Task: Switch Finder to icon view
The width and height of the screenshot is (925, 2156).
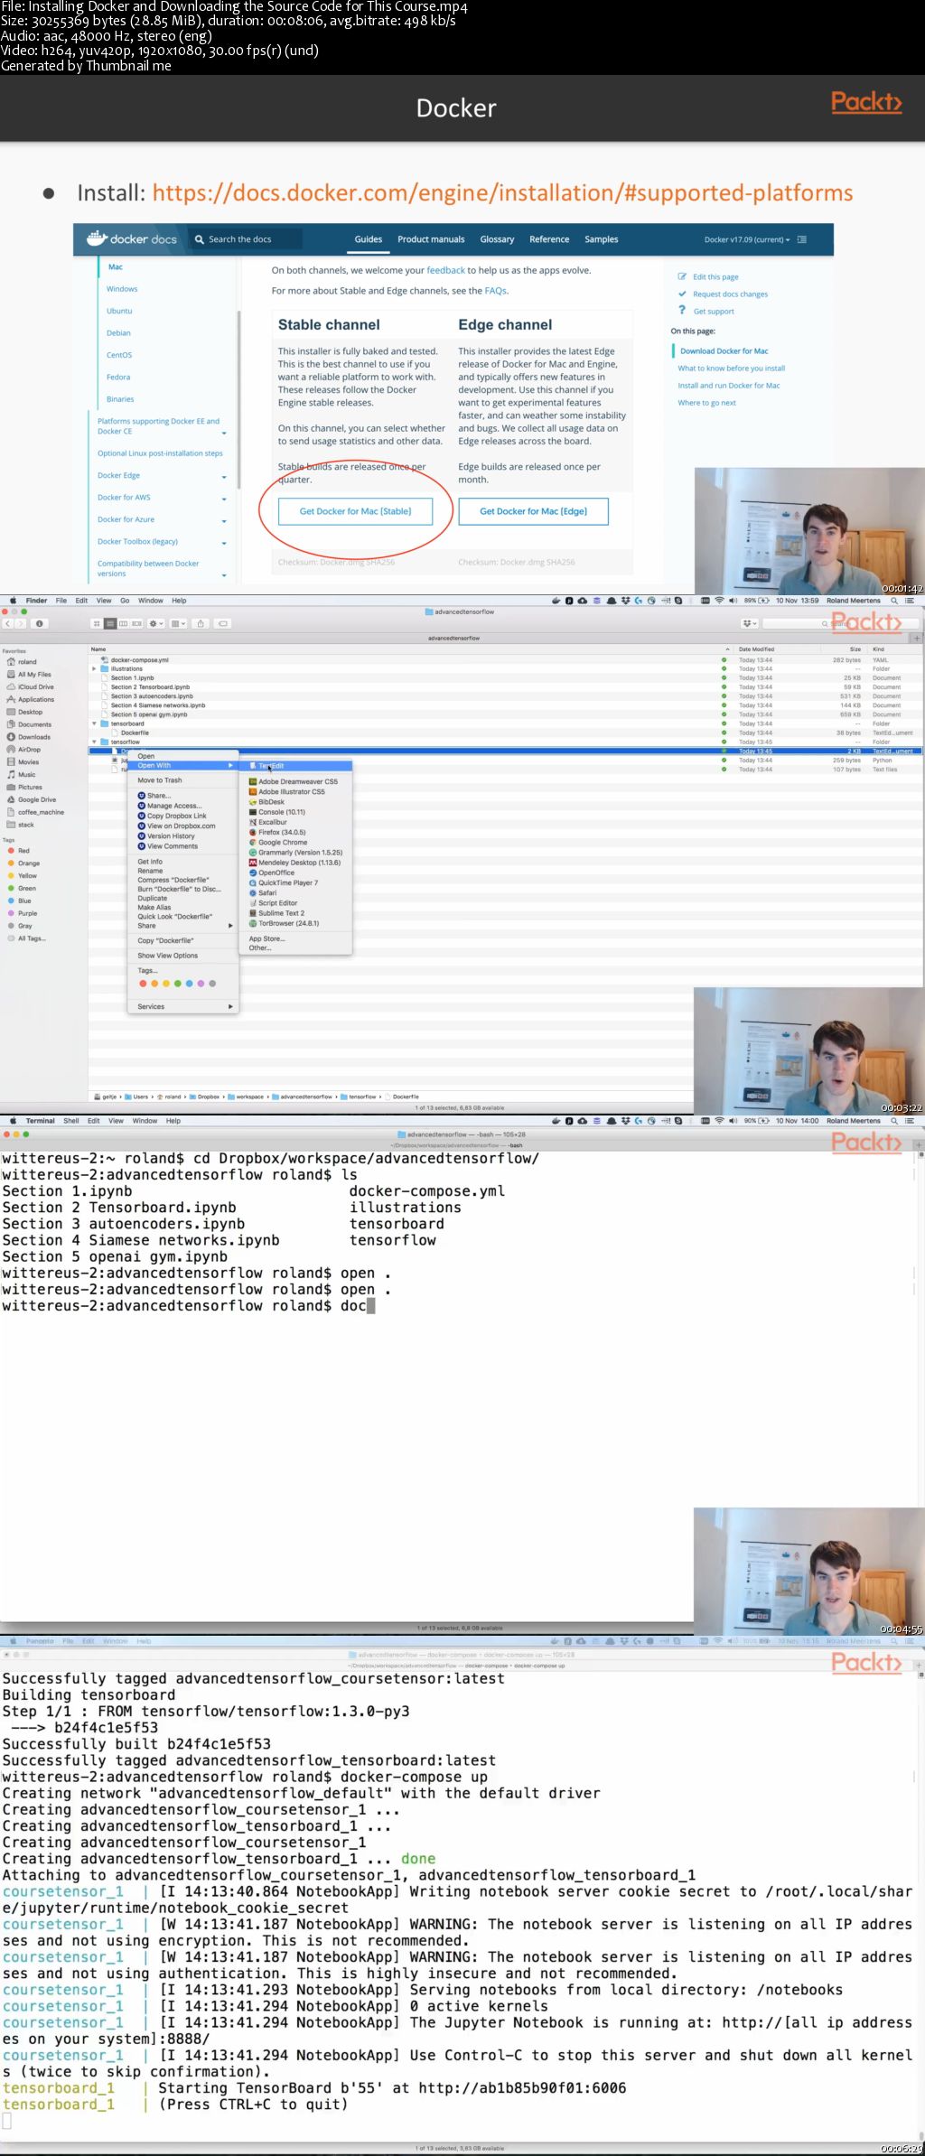Action: click(x=97, y=623)
